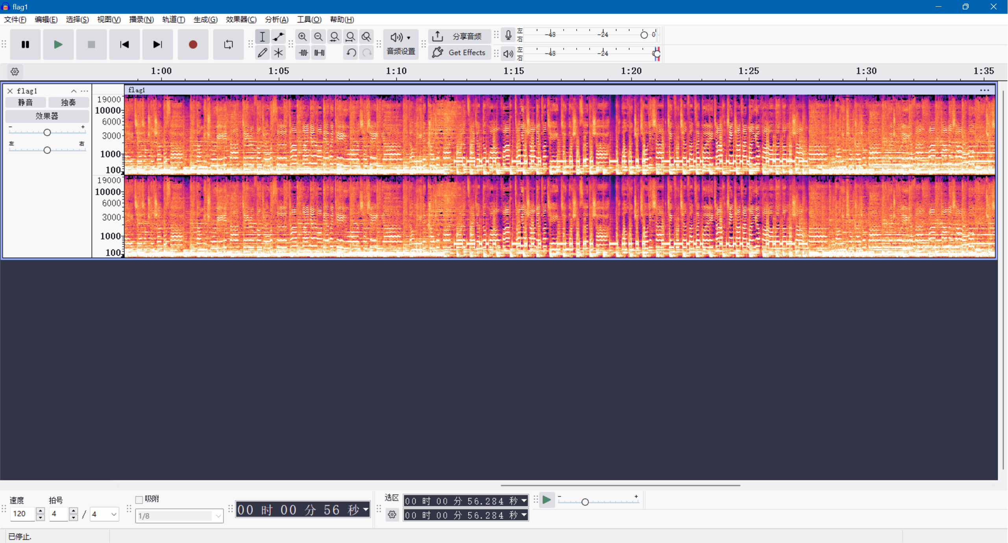Open the 分析 menu
Image resolution: width=1008 pixels, height=543 pixels.
pos(276,20)
